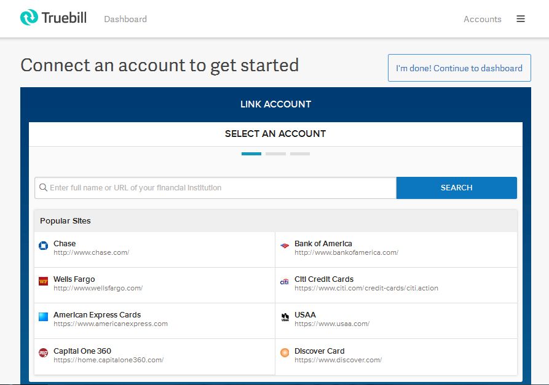Click the Bank of America logo icon
The image size is (549, 385).
[285, 246]
